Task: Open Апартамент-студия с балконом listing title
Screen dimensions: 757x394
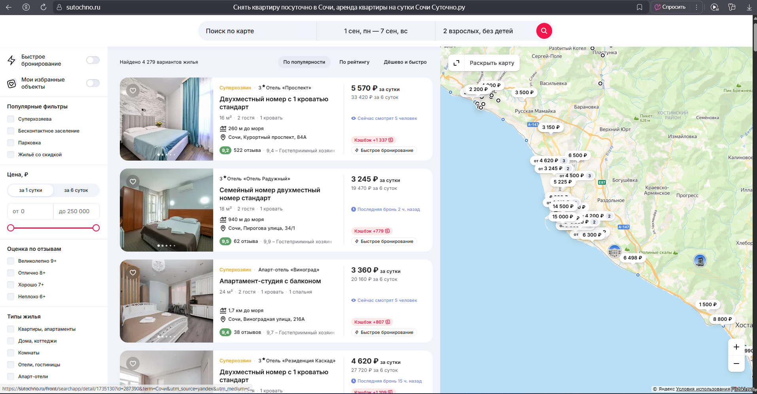Action: tap(270, 281)
